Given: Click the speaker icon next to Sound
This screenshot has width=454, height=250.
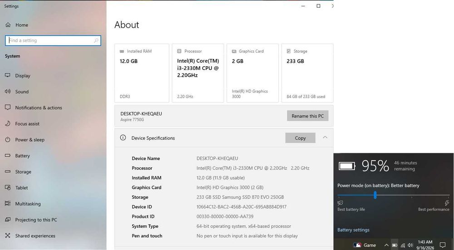Looking at the screenshot, I should (8, 92).
